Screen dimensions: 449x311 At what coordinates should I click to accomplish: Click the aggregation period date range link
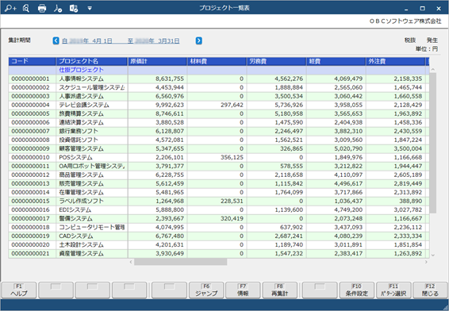(x=121, y=41)
